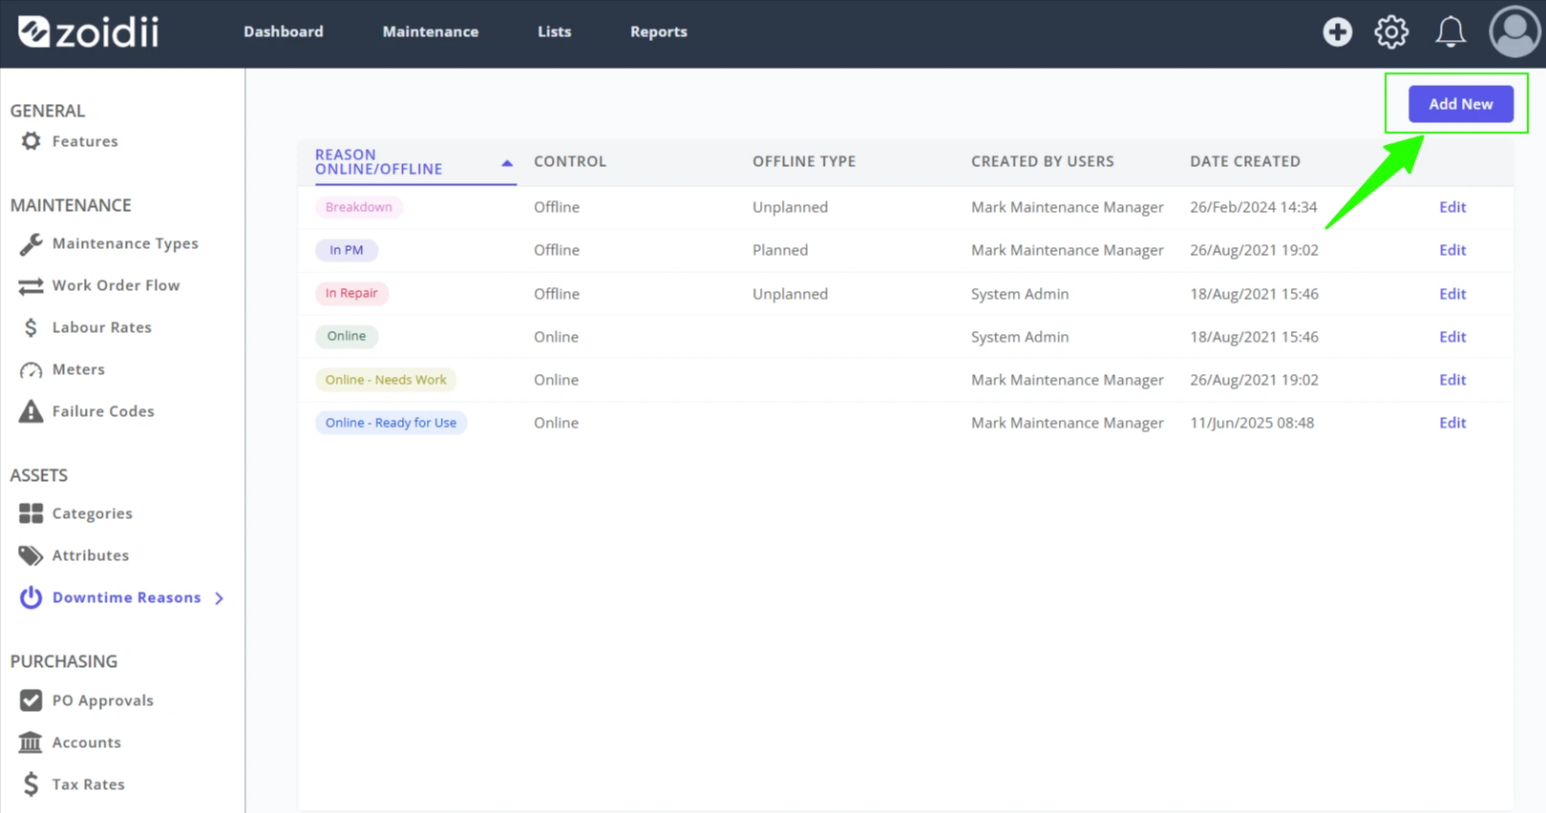Sort by the Control column header
Viewport: 1546px width, 813px height.
570,161
